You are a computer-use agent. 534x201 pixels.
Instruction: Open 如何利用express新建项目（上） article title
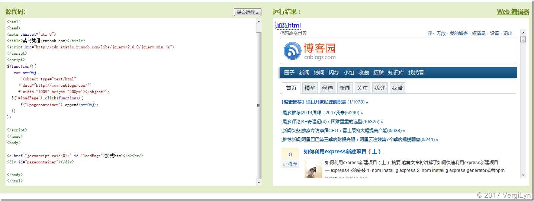(342, 151)
